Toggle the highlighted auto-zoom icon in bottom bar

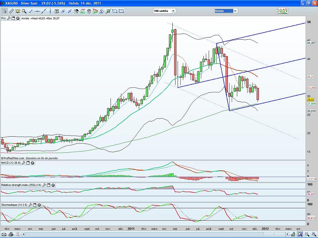(x=300, y=234)
